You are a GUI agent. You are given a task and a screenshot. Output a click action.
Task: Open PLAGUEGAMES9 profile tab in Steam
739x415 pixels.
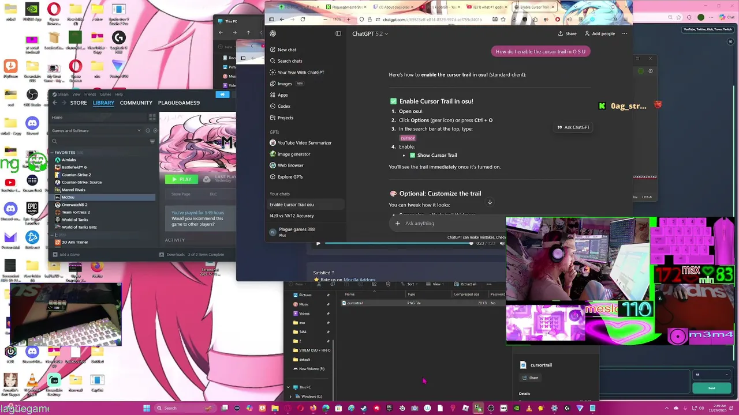tap(179, 103)
